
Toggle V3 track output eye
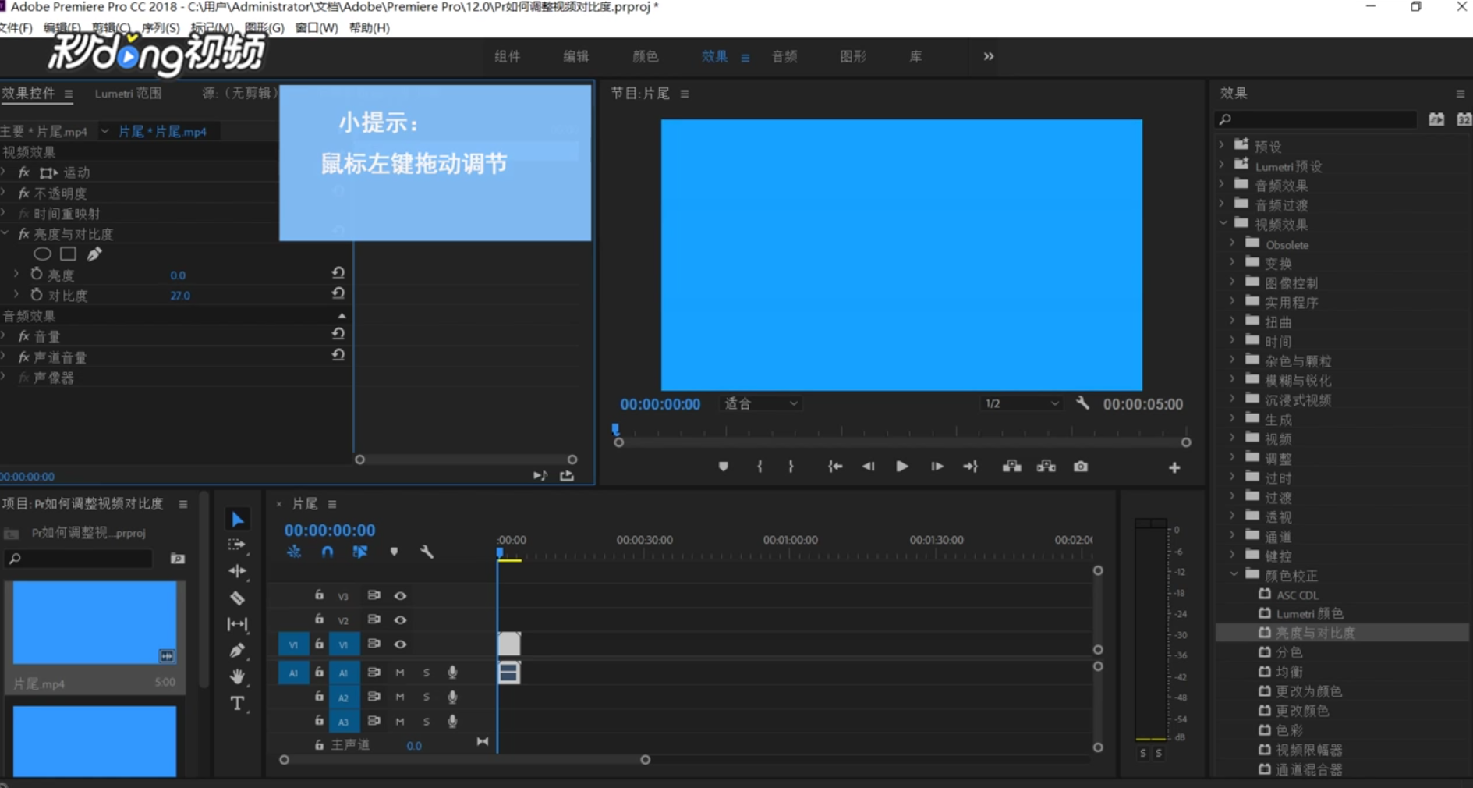click(400, 596)
